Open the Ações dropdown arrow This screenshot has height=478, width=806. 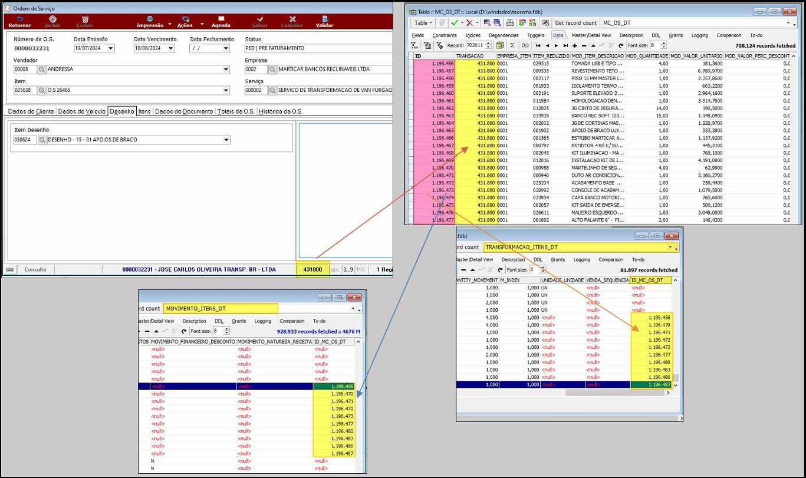(202, 24)
